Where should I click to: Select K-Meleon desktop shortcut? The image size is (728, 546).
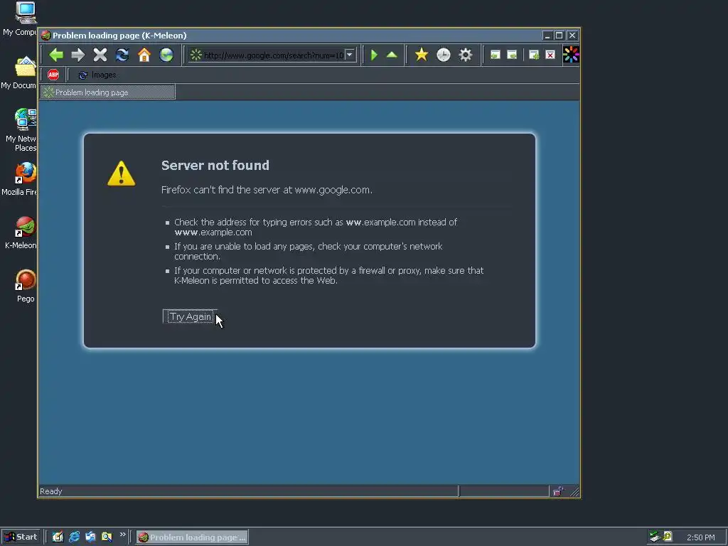click(x=25, y=232)
